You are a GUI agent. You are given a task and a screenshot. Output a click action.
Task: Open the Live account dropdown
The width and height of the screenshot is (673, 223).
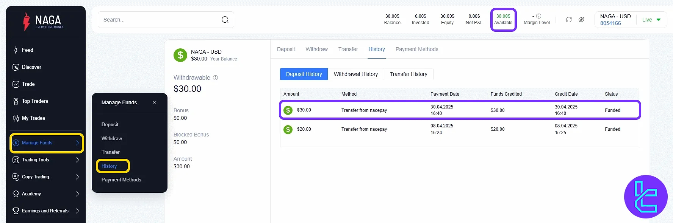coord(651,20)
